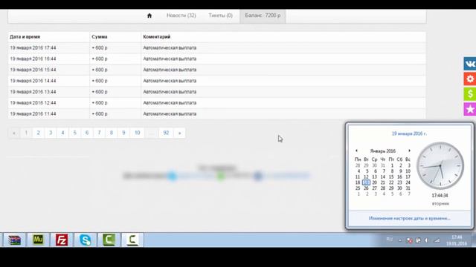Open Adobe Muse from the taskbar

[x=38, y=240]
